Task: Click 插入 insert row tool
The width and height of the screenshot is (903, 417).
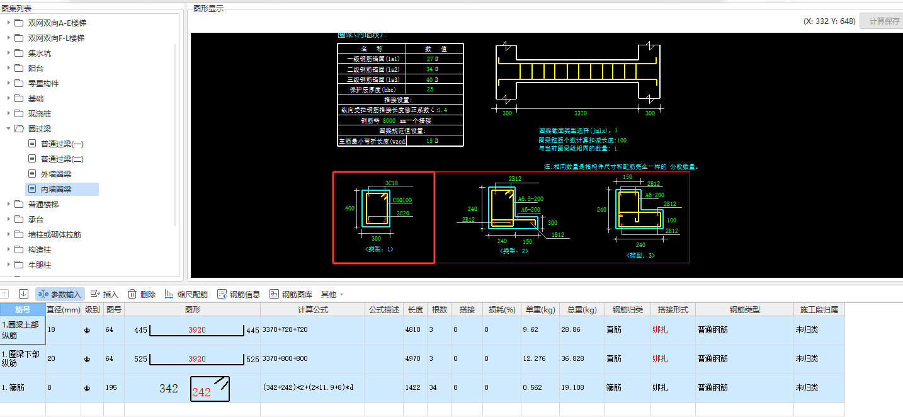Action: click(x=105, y=294)
